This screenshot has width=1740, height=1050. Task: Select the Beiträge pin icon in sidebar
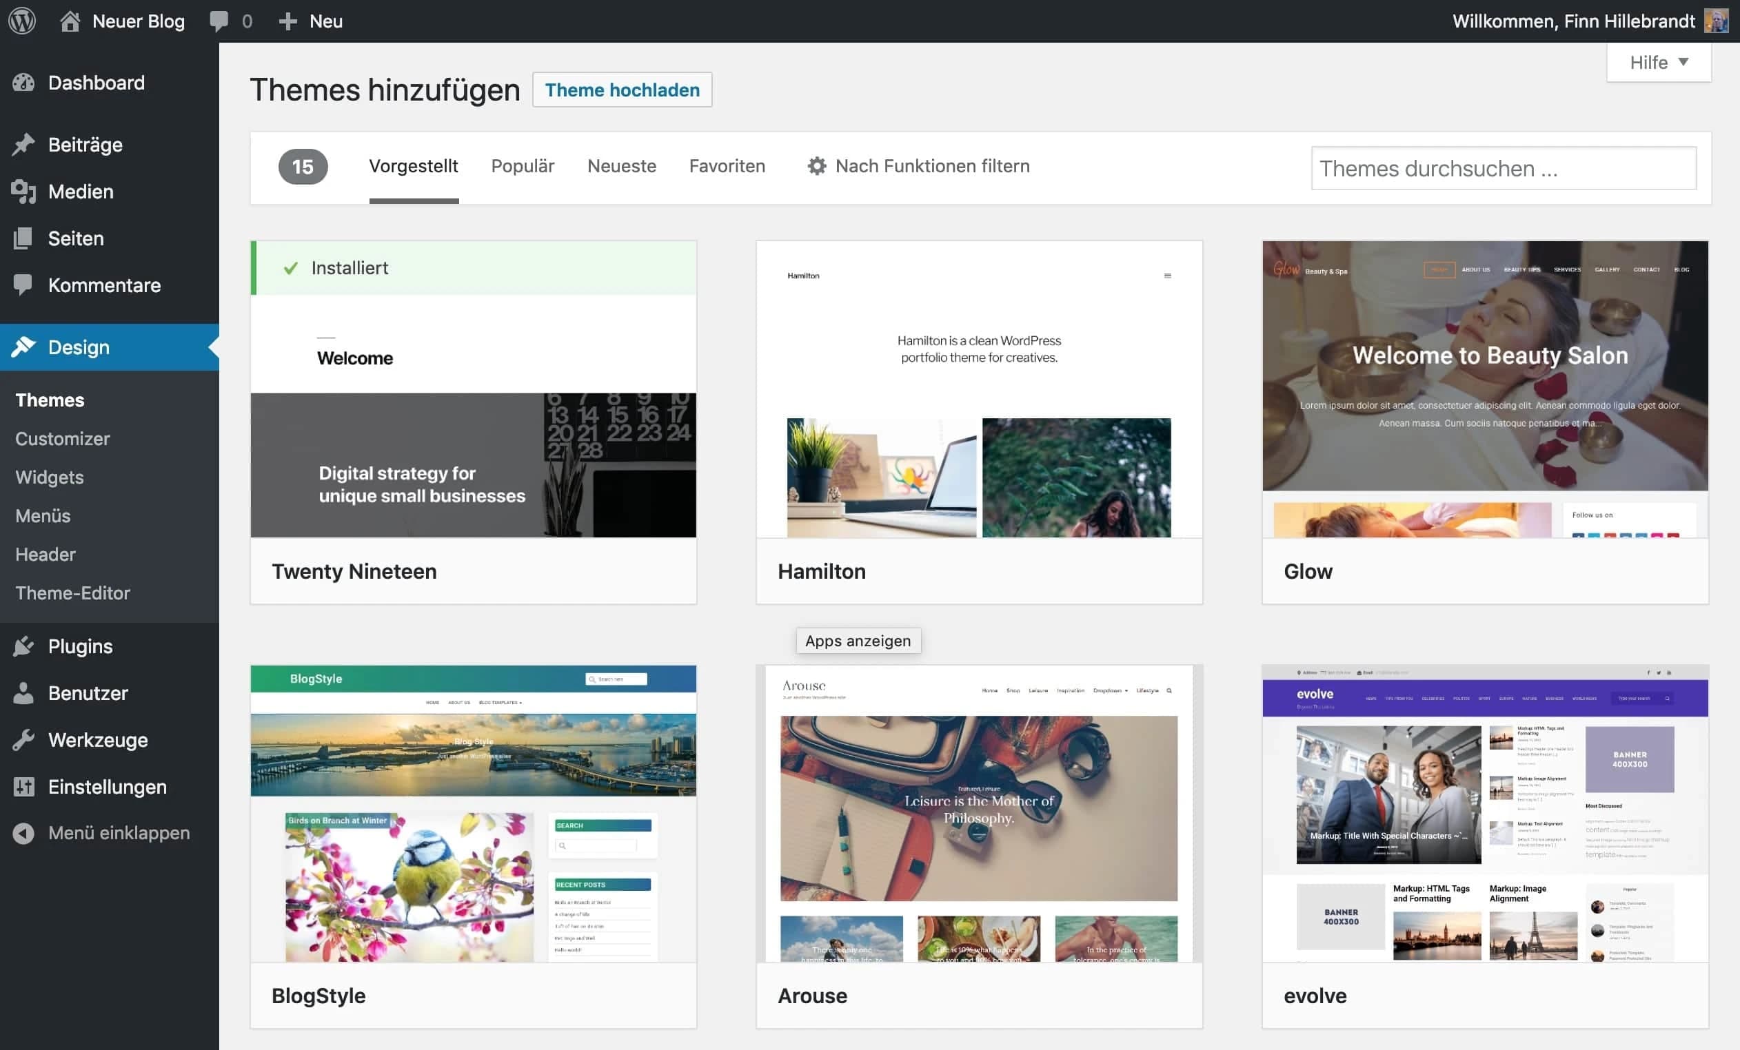23,144
